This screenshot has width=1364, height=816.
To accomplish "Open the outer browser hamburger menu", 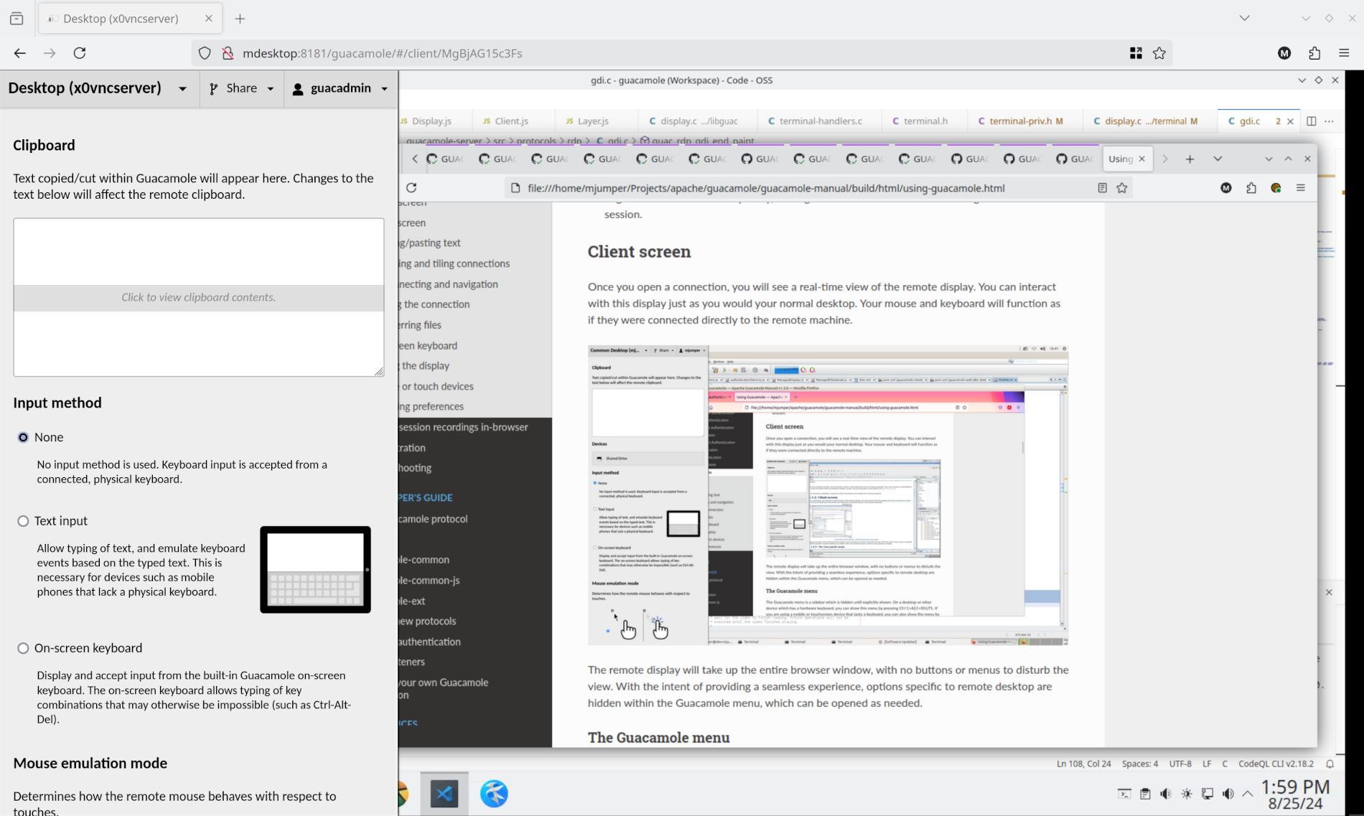I will 1344,53.
